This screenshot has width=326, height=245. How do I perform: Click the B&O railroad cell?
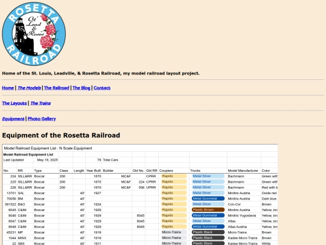click(x=25, y=204)
